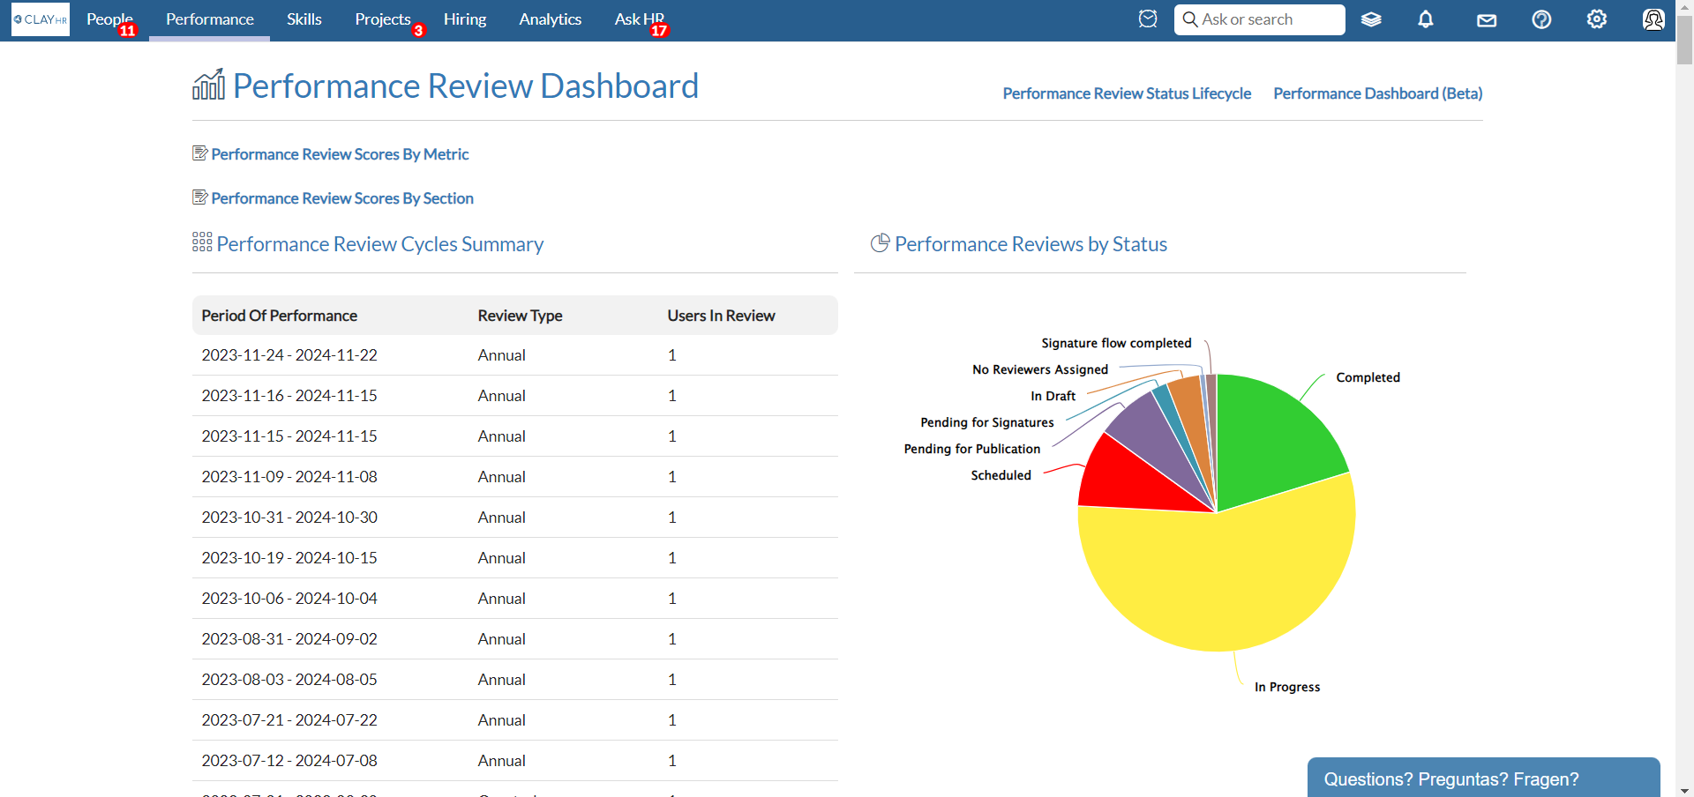This screenshot has height=797, width=1694.
Task: Open Performance Review Status Lifecycle link
Action: point(1127,93)
